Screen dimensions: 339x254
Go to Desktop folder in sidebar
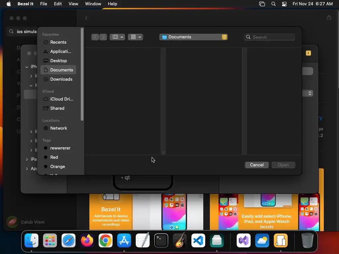(x=58, y=61)
